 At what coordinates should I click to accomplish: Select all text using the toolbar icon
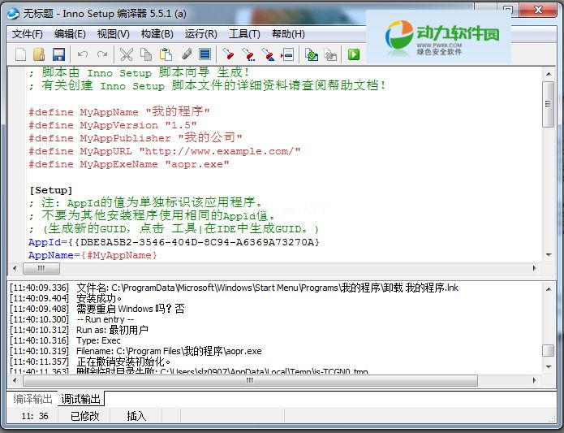(205, 54)
